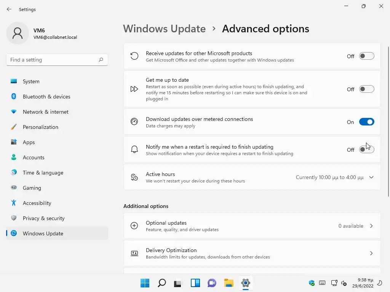Screen dimensions: 390x292
Task: Open File Explorer from the taskbar
Action: pos(229,283)
